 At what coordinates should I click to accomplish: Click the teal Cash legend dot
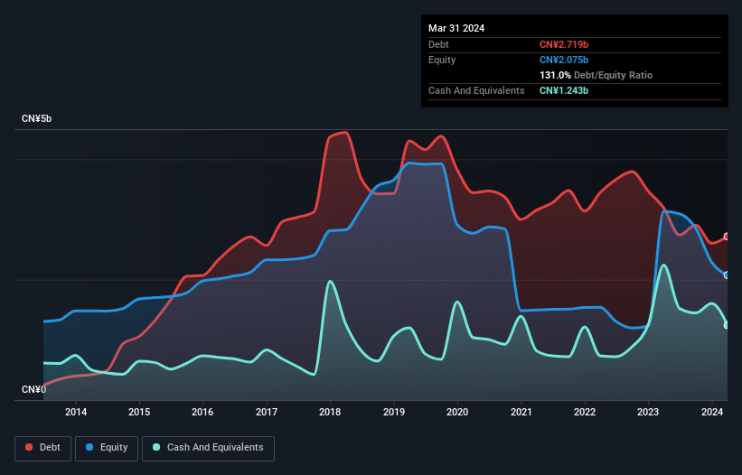[x=156, y=447]
